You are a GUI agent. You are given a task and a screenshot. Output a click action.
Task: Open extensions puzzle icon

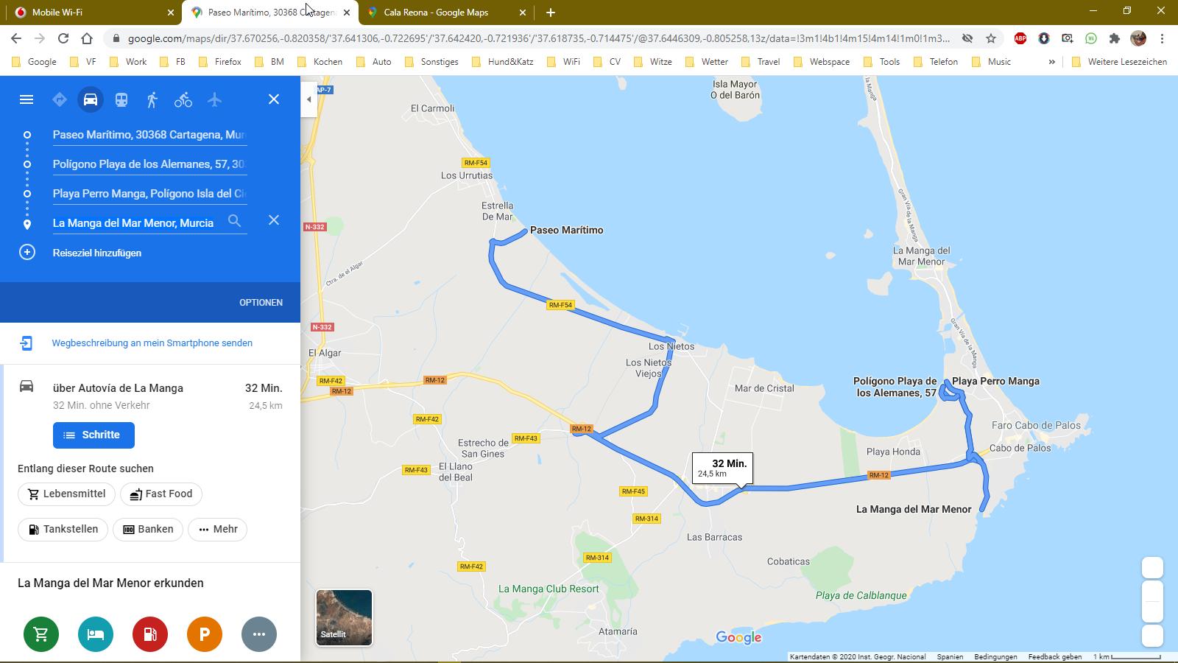click(x=1115, y=38)
